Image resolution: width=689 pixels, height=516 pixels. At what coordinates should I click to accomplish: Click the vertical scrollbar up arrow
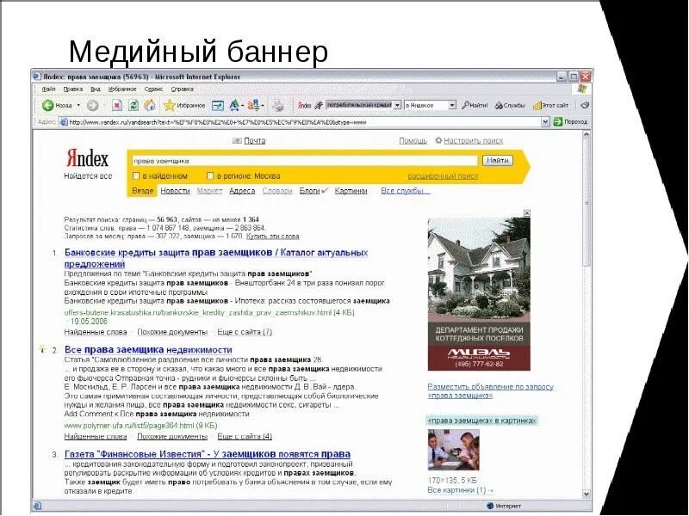pyautogui.click(x=587, y=135)
